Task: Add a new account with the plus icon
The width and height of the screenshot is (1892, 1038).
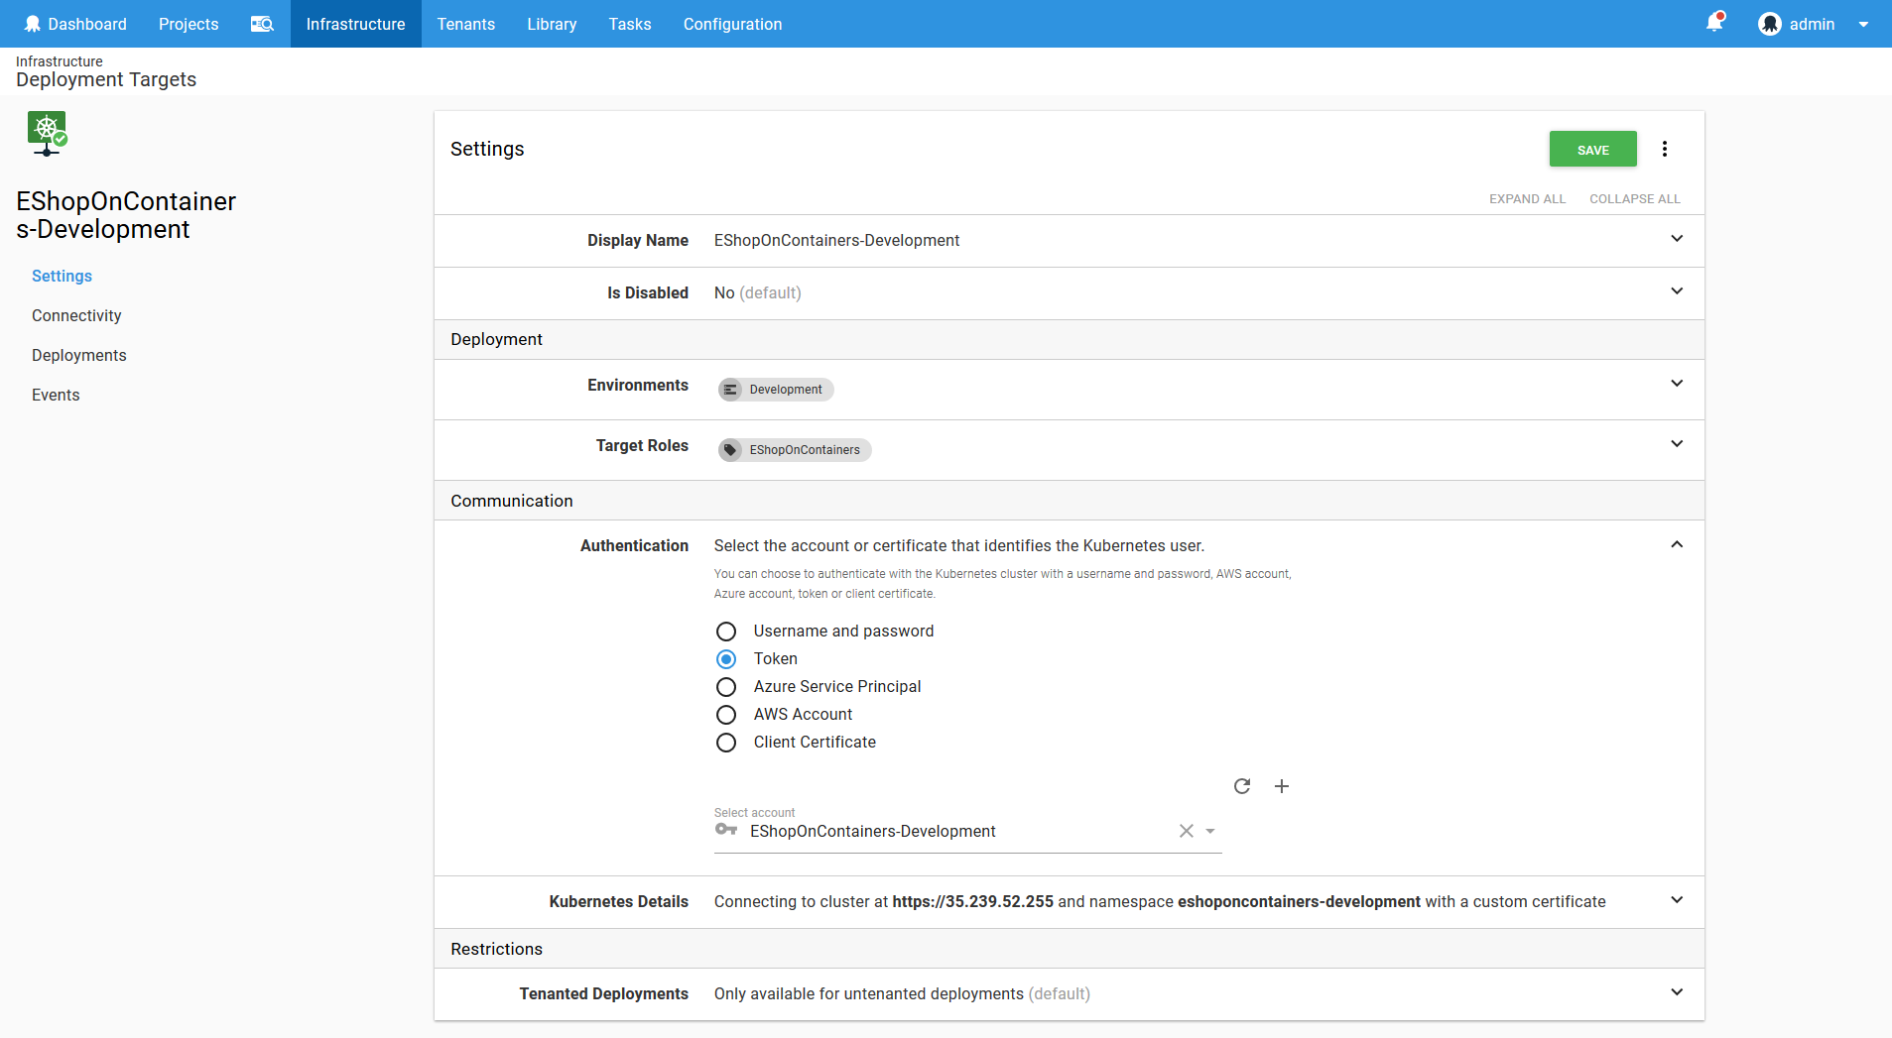Action: click(x=1281, y=785)
